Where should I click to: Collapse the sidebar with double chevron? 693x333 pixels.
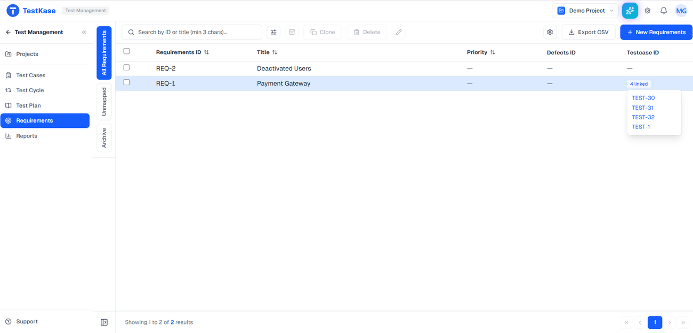coord(84,33)
